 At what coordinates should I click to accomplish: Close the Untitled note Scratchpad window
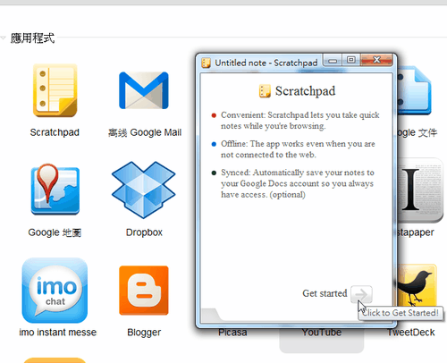point(376,60)
